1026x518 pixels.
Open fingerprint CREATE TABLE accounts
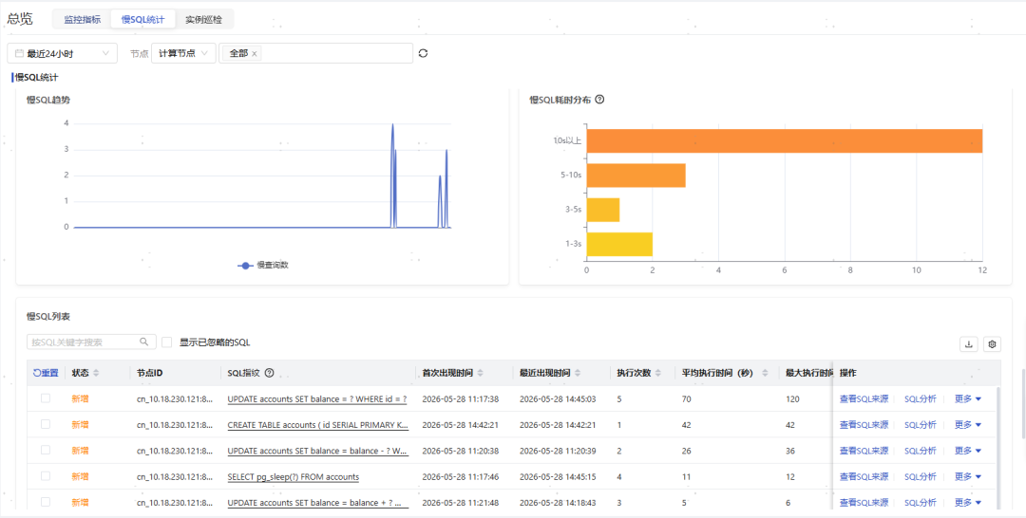[317, 425]
